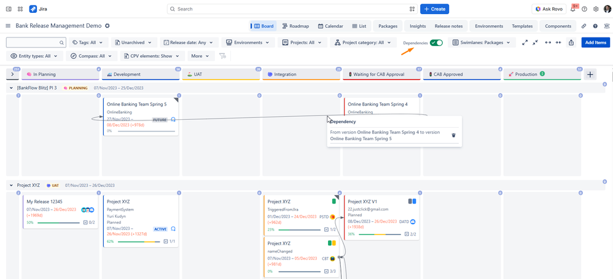
Task: Open the app switcher grid icon
Action: 20,9
